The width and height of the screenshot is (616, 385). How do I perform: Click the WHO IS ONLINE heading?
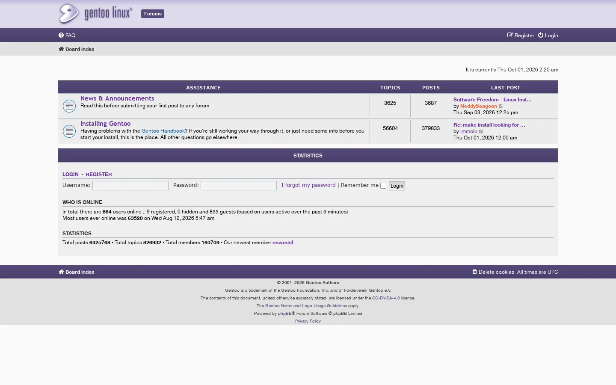tap(82, 202)
